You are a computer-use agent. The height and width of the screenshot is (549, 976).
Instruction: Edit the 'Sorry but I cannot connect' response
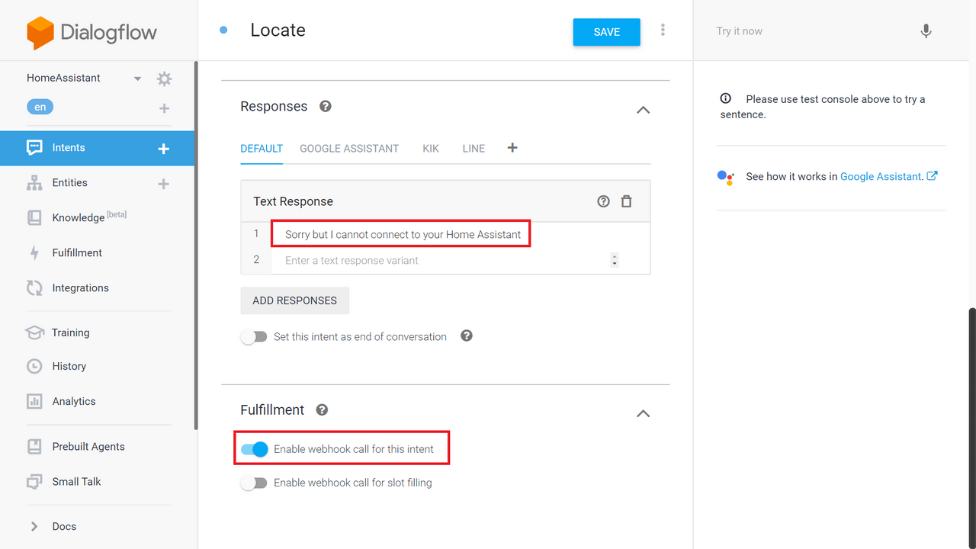403,234
